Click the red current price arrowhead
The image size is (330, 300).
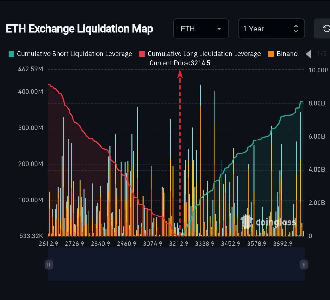[180, 74]
